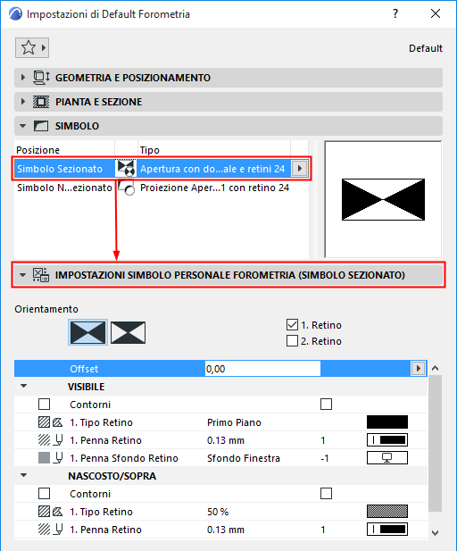
Task: Collapse the Visibile group
Action: point(23,386)
